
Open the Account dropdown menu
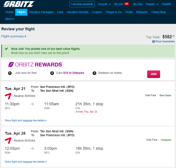tap(104, 4)
